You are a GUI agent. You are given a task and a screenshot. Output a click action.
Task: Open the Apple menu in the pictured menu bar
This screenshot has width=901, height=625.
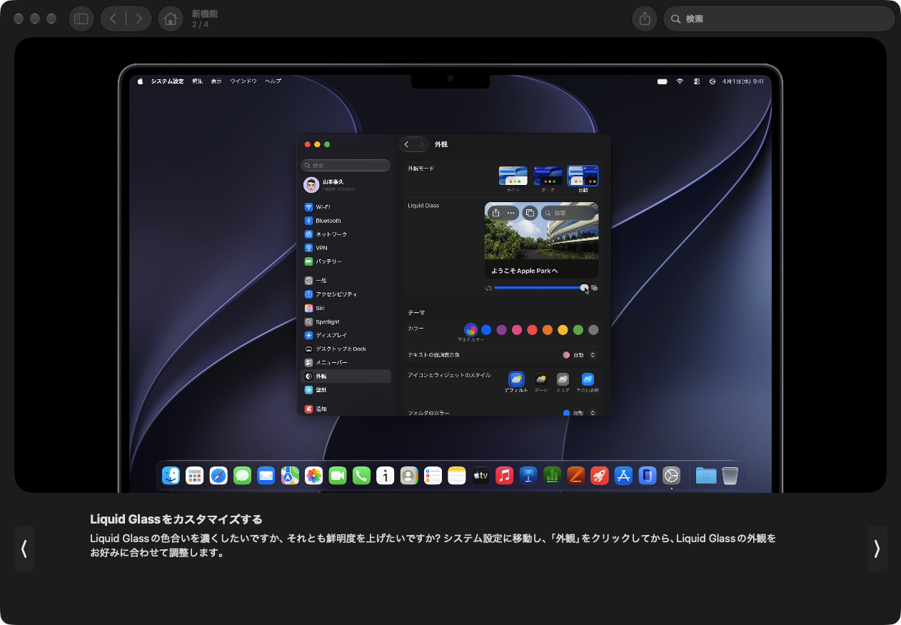[141, 81]
